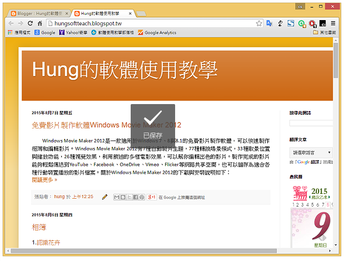Recommend post with the g+1 button

tap(152, 197)
